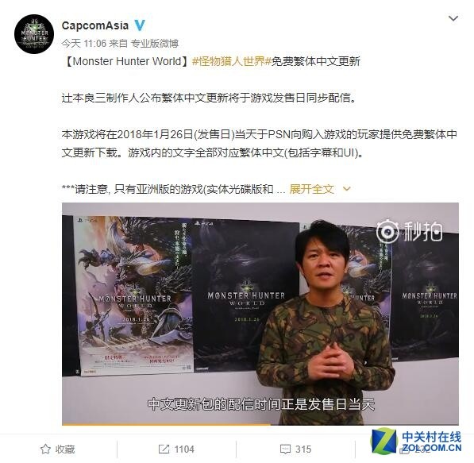Click the 专业版微博 source link
The width and height of the screenshot is (474, 463).
(x=155, y=44)
